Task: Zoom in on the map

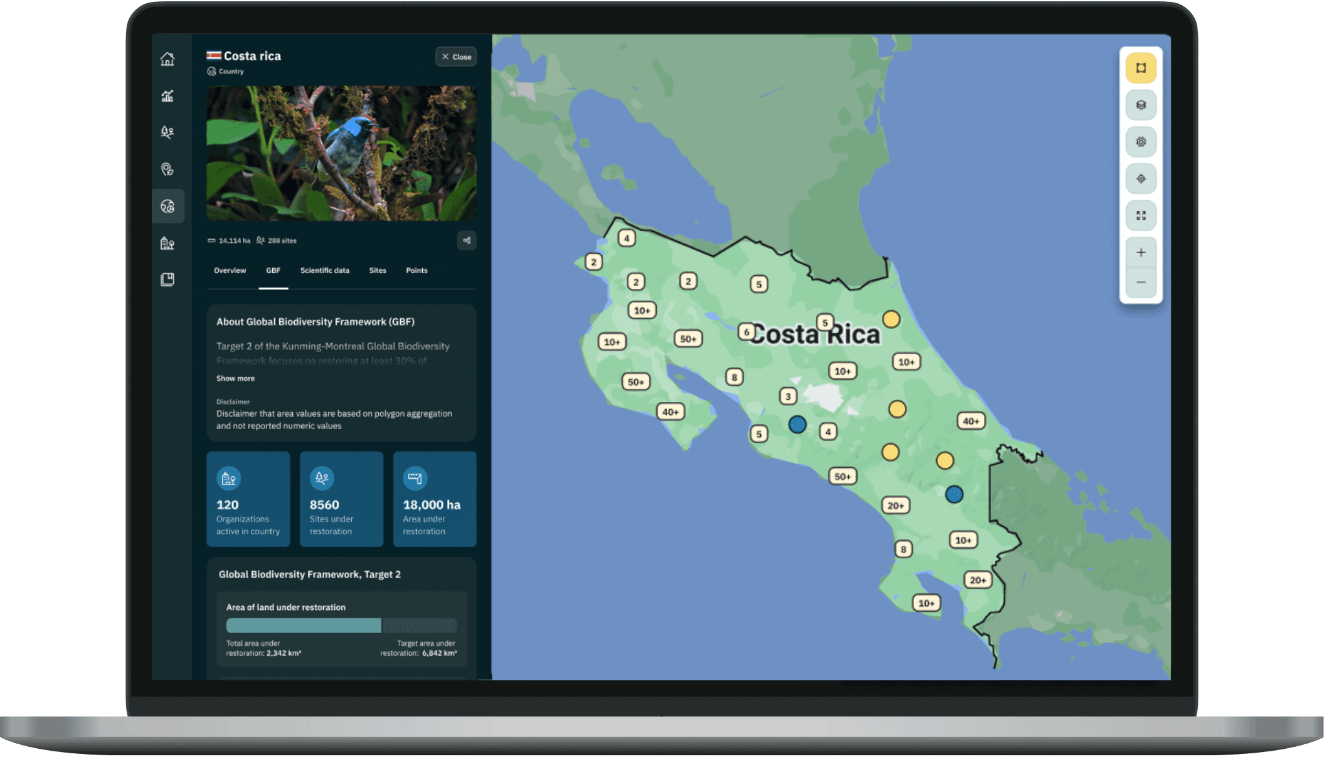Action: [1140, 253]
